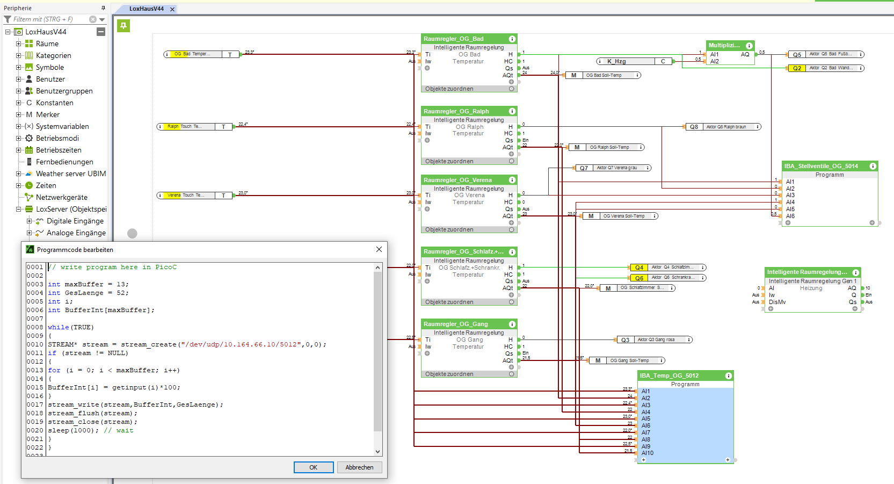This screenshot has width=894, height=484.
Task: Click gear icon in Raumregler_OG_Ralph Objekte zuordnen bar
Action: pos(511,161)
